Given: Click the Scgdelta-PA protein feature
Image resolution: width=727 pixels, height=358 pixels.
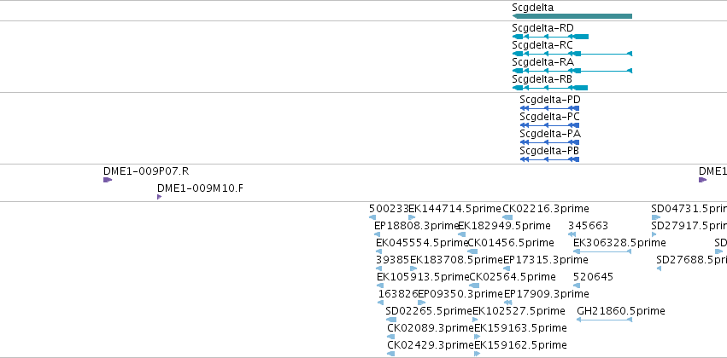Looking at the screenshot, I should click(x=549, y=142).
